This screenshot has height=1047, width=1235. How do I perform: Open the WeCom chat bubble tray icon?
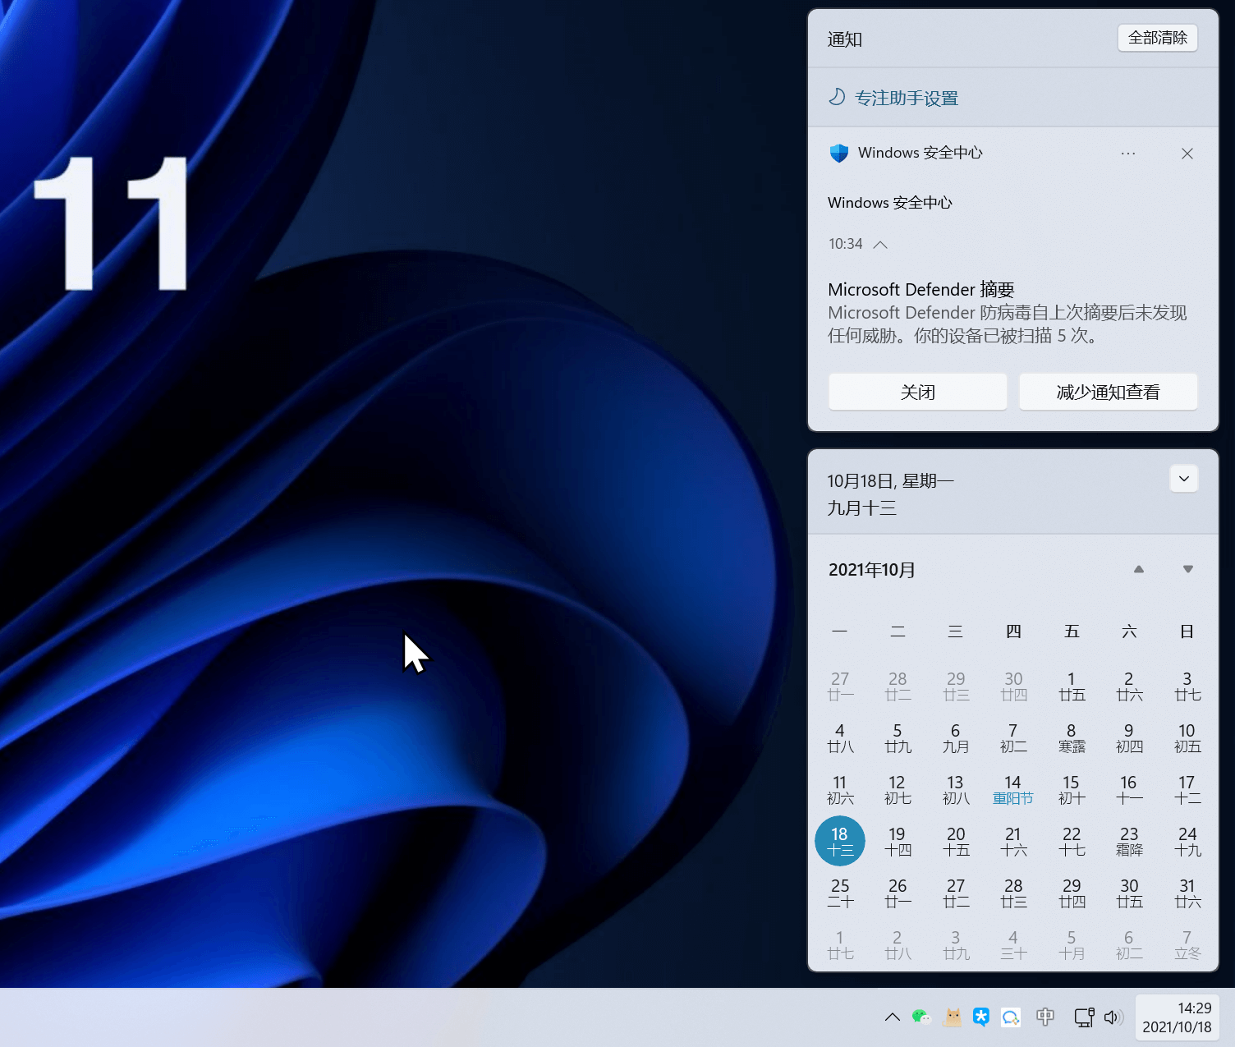point(1011,1017)
